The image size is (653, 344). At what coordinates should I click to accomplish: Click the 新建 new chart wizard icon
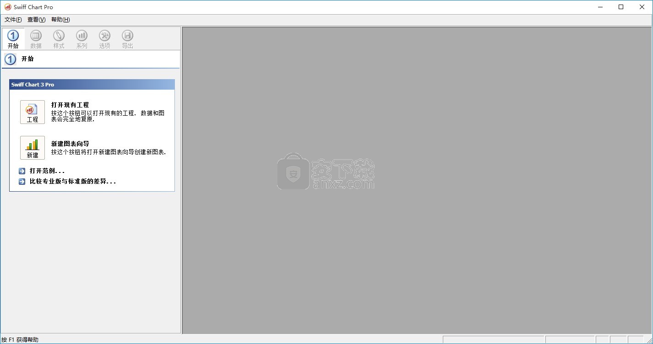(33, 148)
